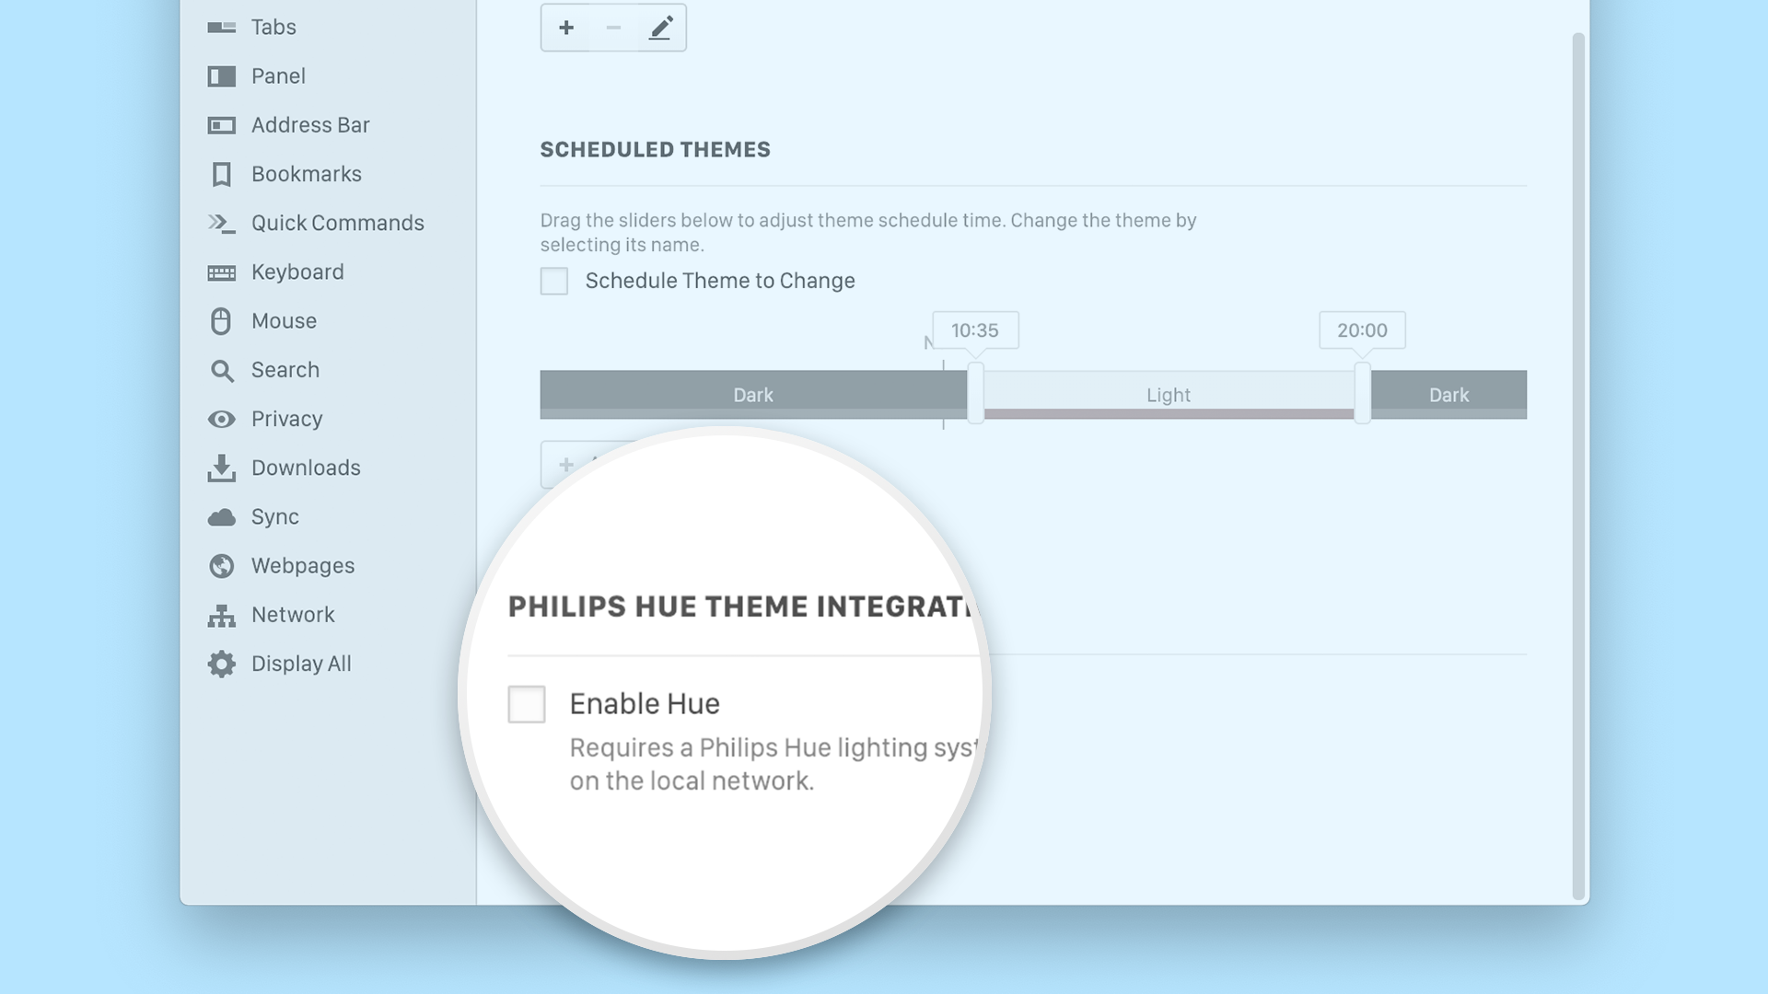Open the Webpages settings section
This screenshot has width=1768, height=994.
click(x=302, y=566)
